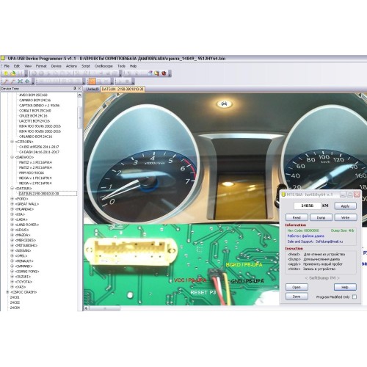Open the Script menu
This screenshot has width=367, height=367.
(86, 66)
